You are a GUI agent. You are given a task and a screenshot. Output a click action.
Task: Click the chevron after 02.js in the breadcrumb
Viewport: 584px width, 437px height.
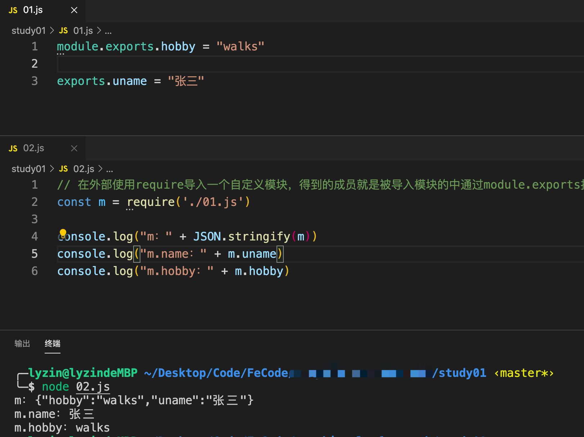click(100, 169)
